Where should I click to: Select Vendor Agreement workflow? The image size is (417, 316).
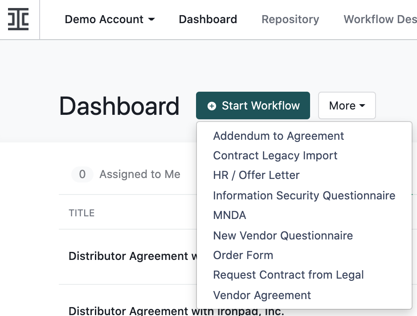click(x=262, y=295)
